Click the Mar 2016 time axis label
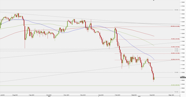 tap(134, 95)
